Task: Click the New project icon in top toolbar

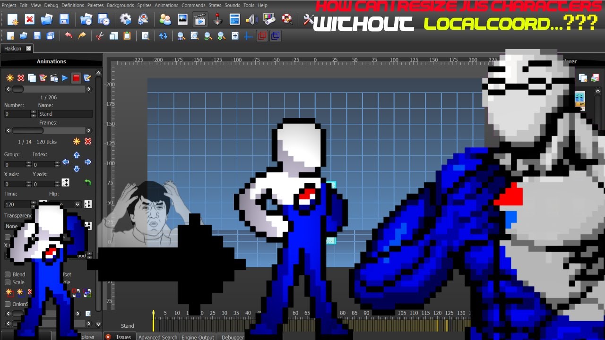Action: click(x=12, y=19)
